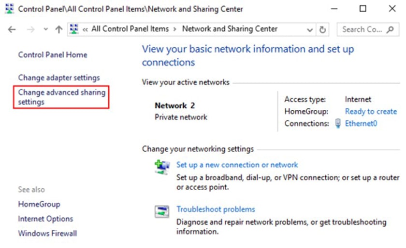Viewport: 406px width, 248px height.
Task: Open Change advanced sharing settings
Action: point(61,97)
